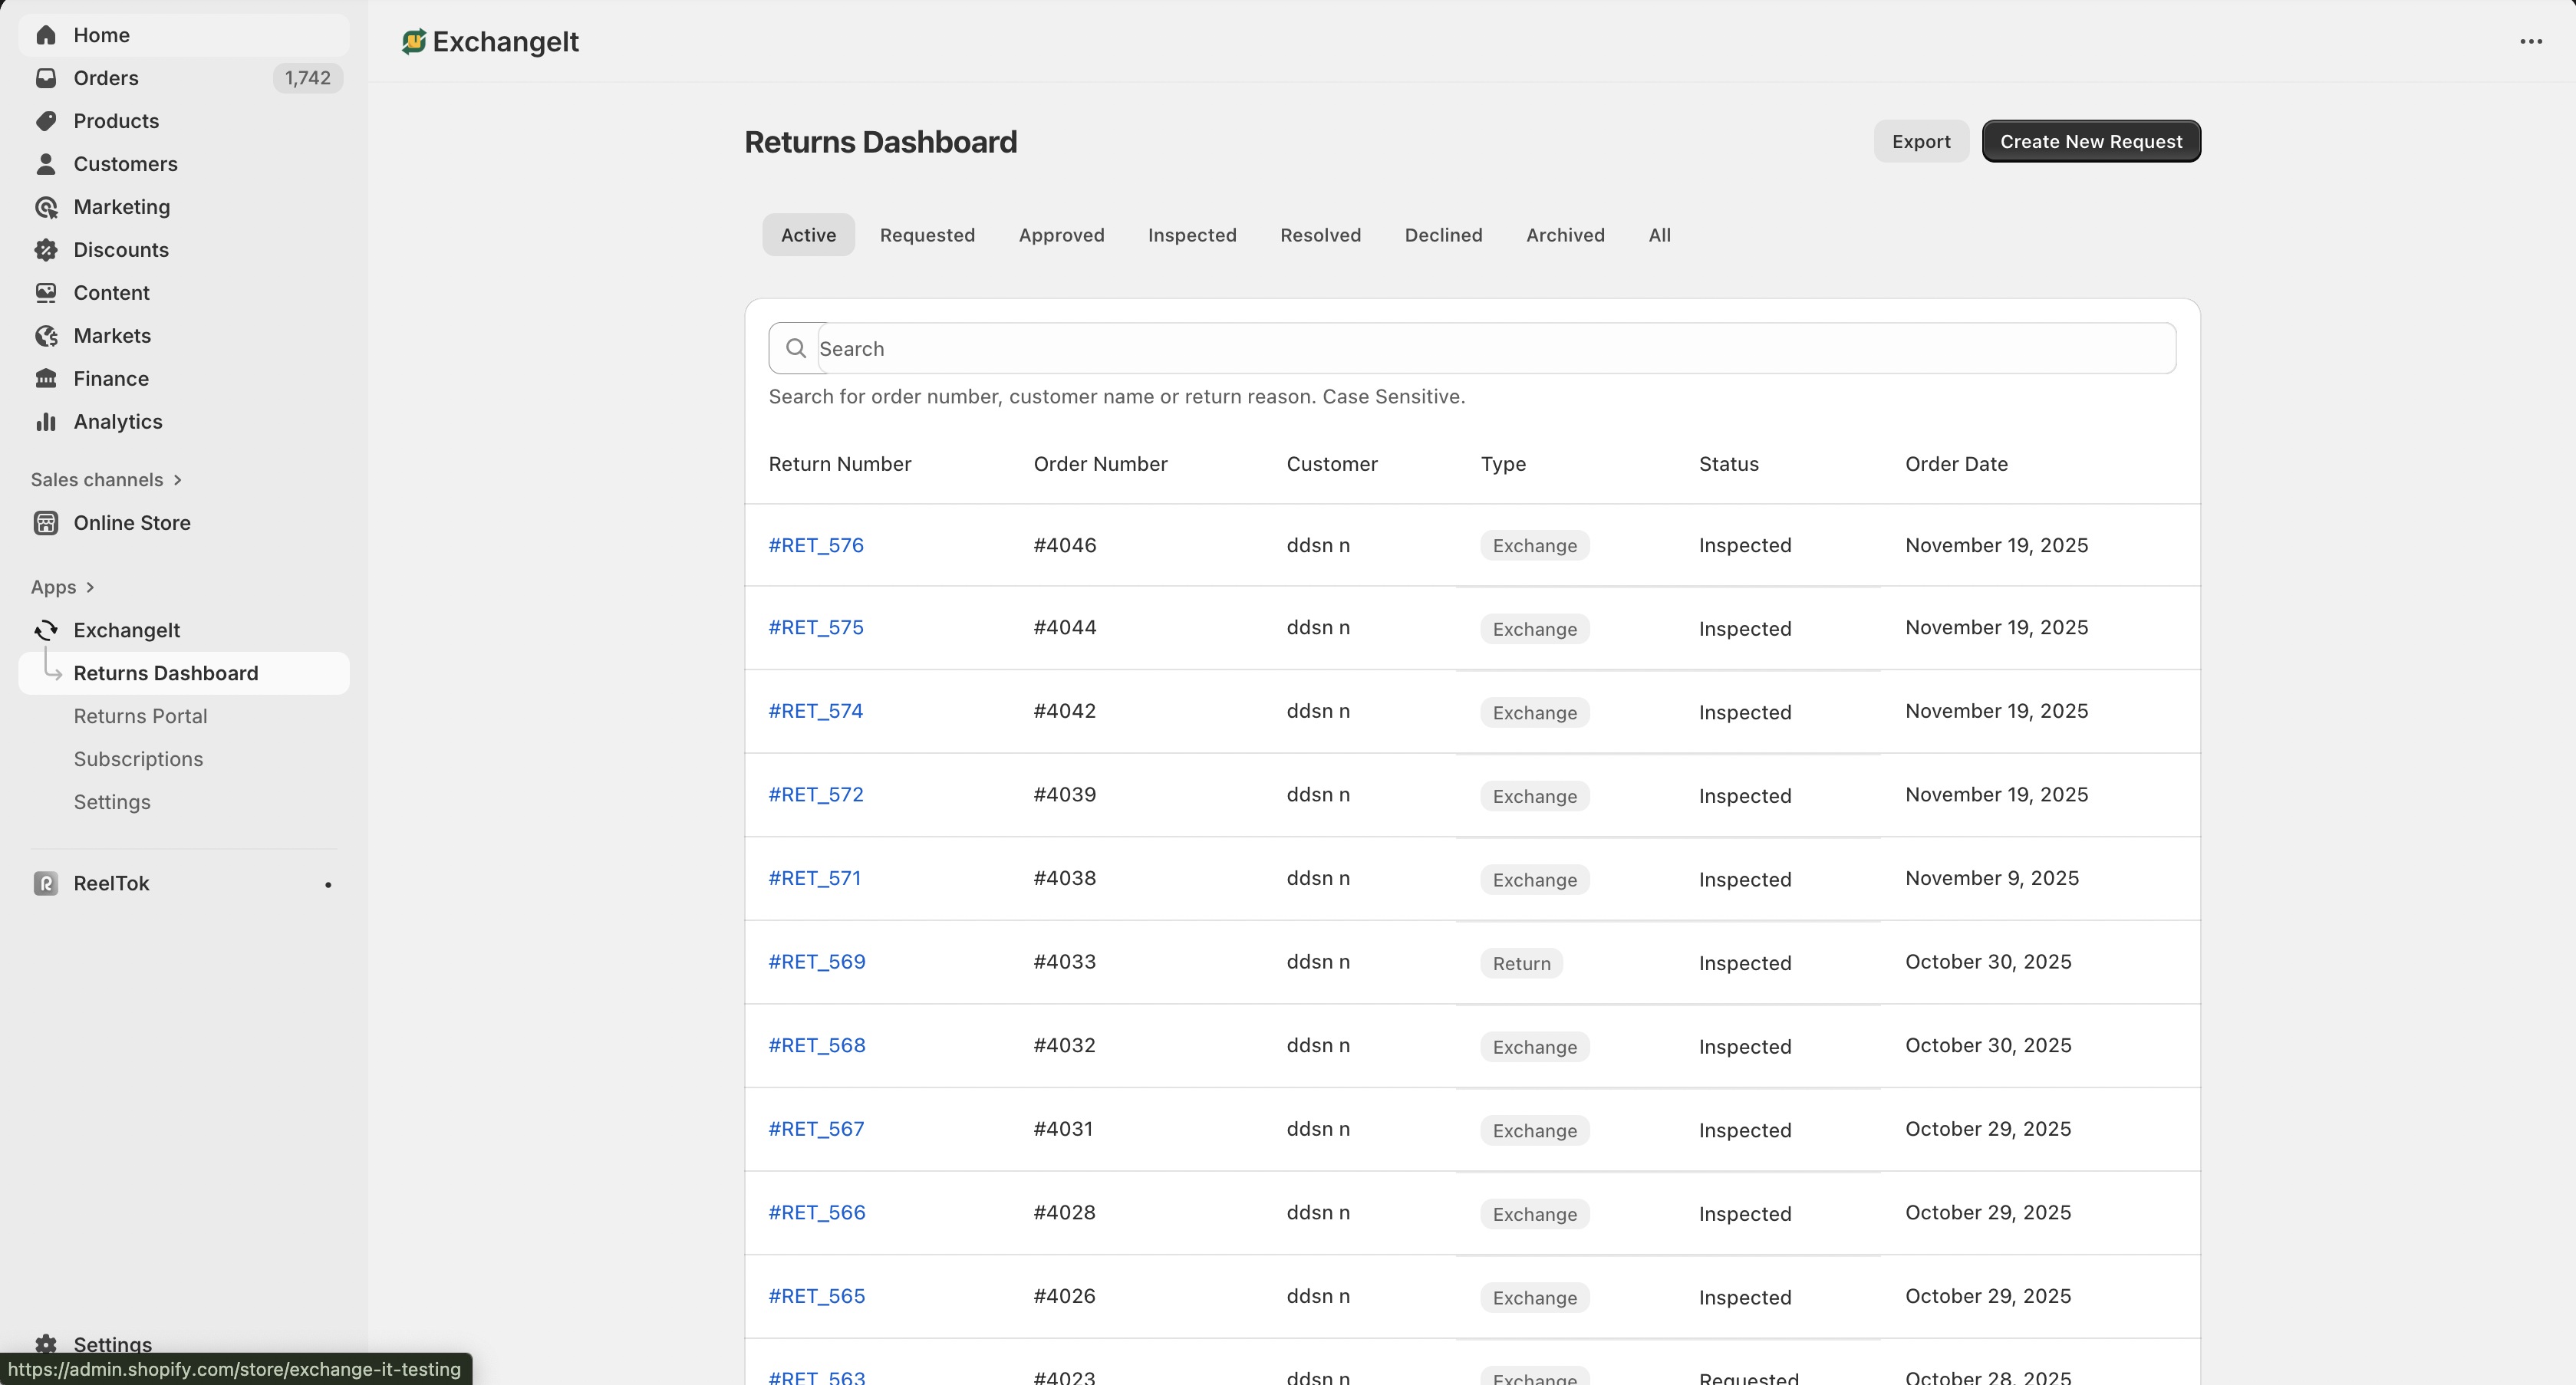Open Orders via its inbox icon
This screenshot has width=2576, height=1385.
tap(46, 78)
